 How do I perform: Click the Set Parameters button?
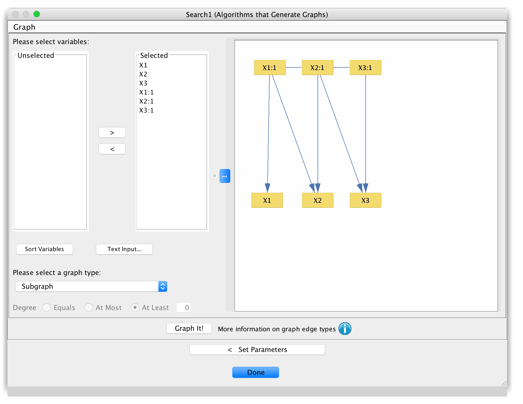pyautogui.click(x=257, y=349)
